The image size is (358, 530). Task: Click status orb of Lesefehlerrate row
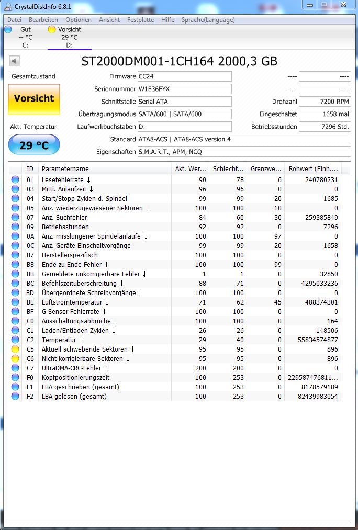point(15,179)
